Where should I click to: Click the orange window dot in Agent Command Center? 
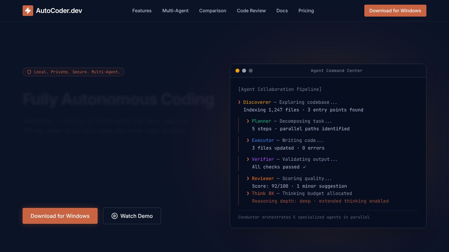pyautogui.click(x=237, y=71)
